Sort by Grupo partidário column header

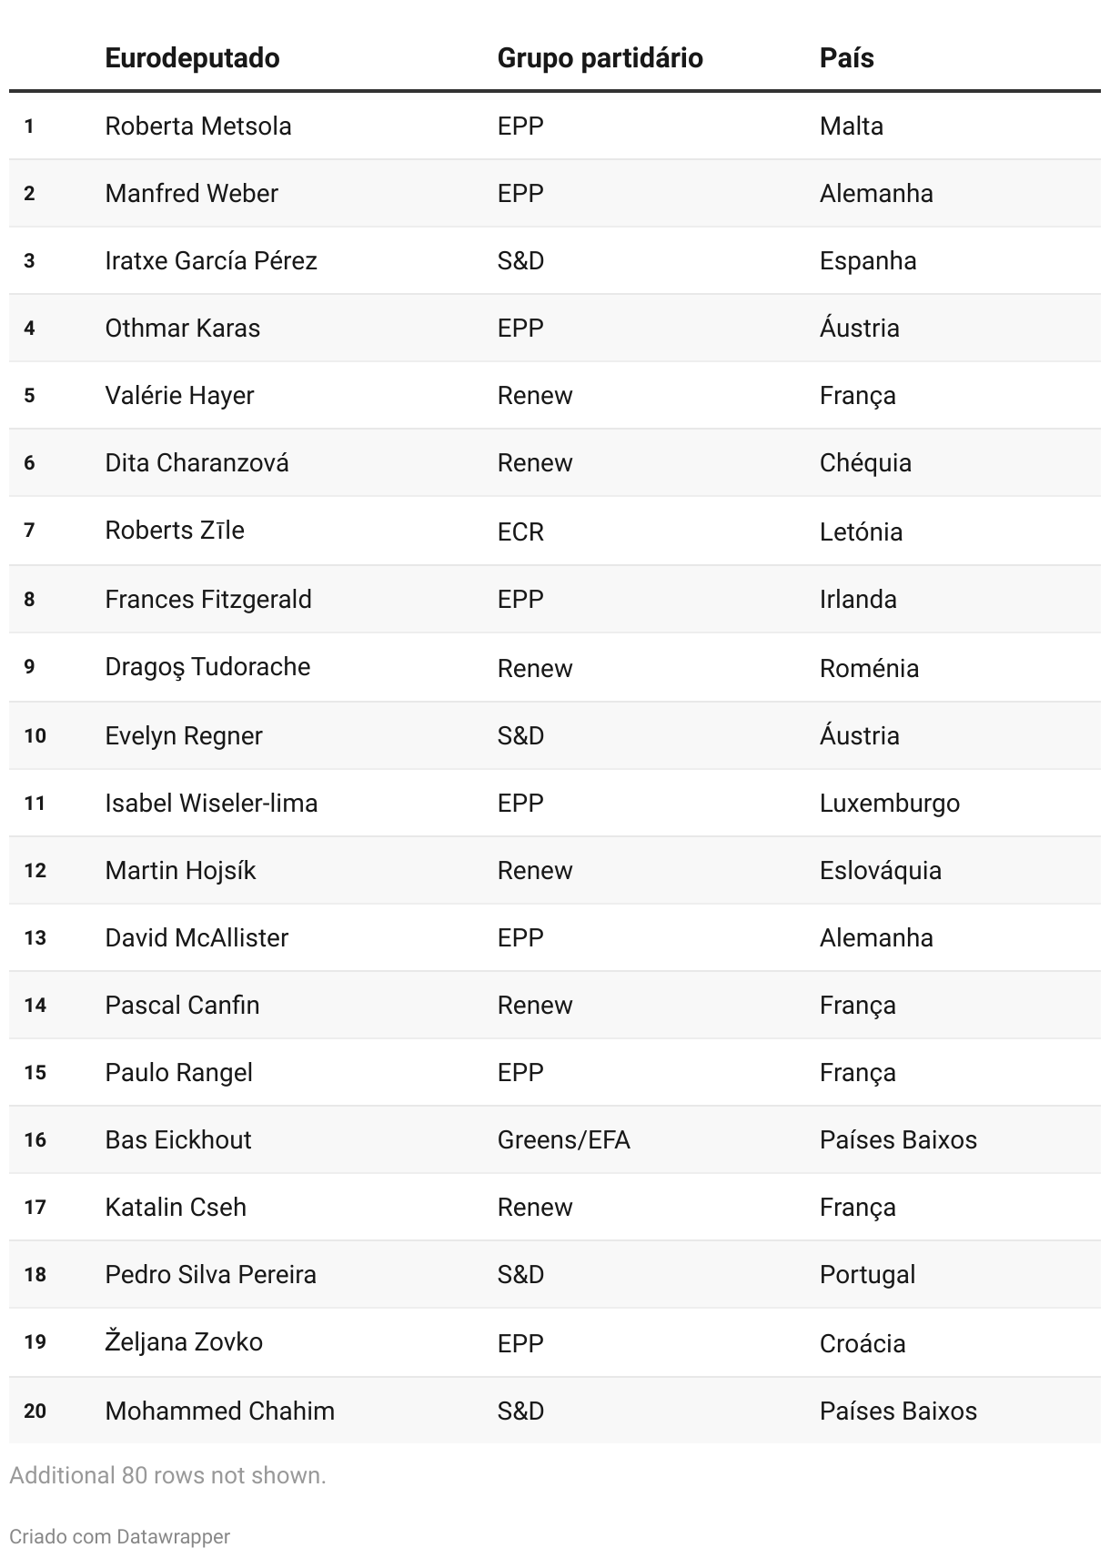click(x=600, y=58)
